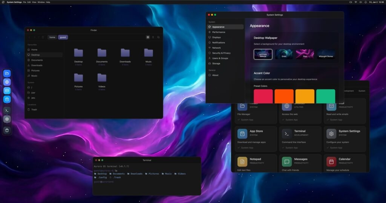Select Displays in System Settings sidebar

point(216,37)
